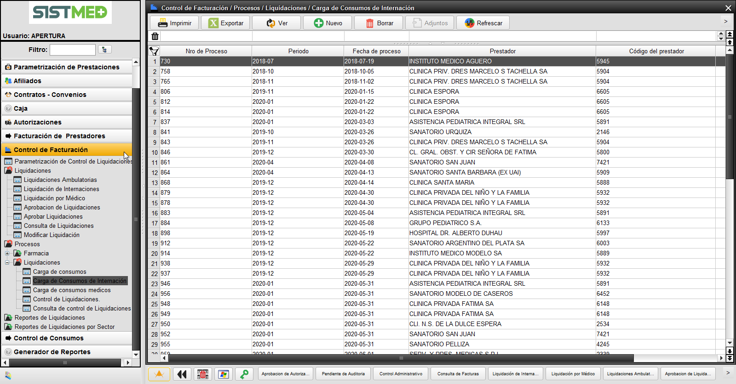The height and width of the screenshot is (384, 736).
Task: Click the filter funnel icon in grid header
Action: tap(154, 51)
